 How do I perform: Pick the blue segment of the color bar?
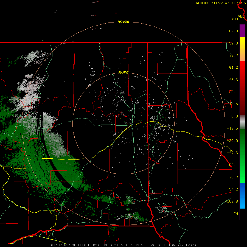[242, 196]
